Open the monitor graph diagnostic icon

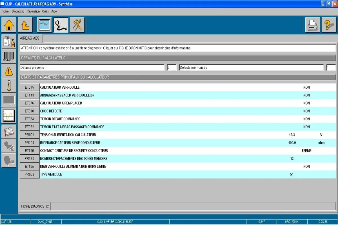pos(45,25)
